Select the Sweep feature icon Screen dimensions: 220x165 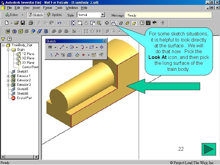[39, 31]
